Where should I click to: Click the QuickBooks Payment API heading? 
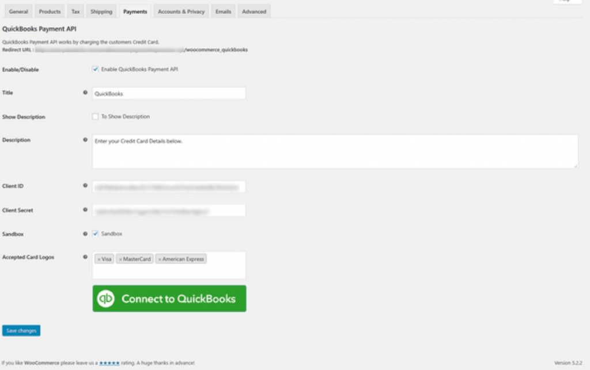pyautogui.click(x=39, y=29)
